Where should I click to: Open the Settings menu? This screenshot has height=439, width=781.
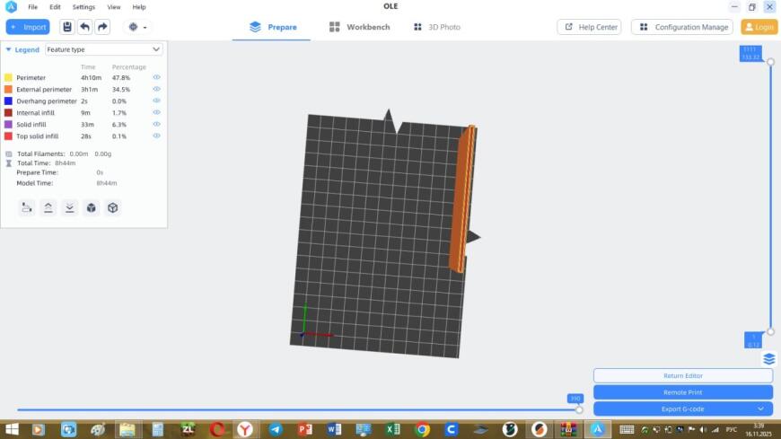83,7
